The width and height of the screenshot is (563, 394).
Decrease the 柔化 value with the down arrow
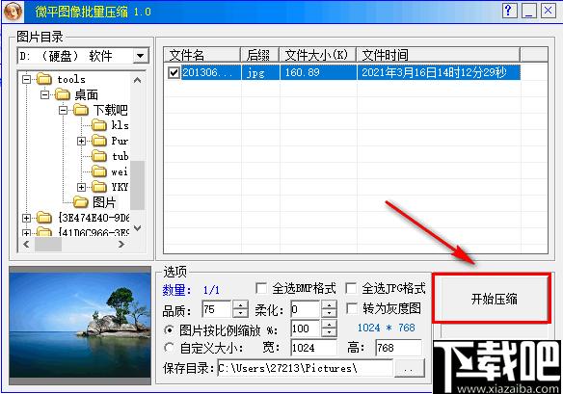[x=330, y=313]
